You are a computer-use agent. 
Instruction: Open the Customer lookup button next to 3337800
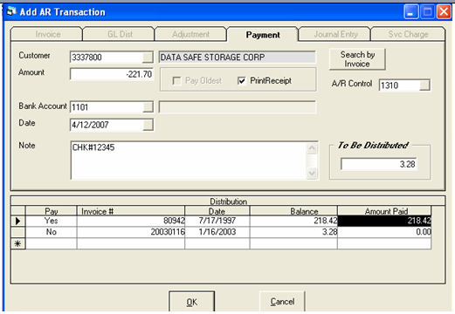click(148, 58)
